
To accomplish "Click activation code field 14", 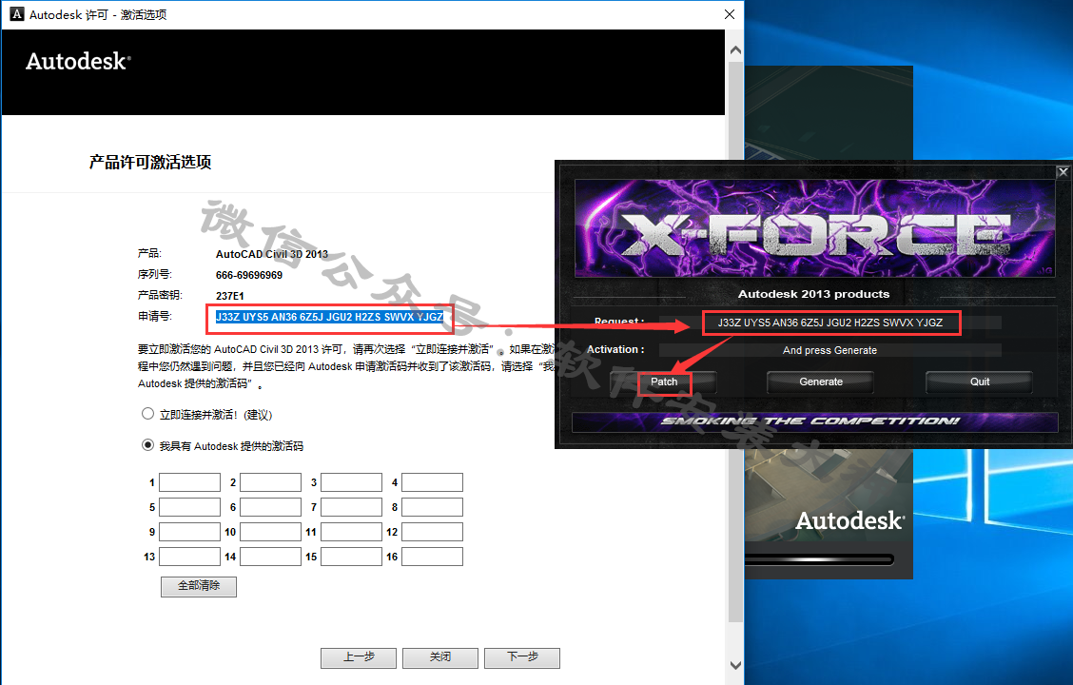I will [x=270, y=557].
